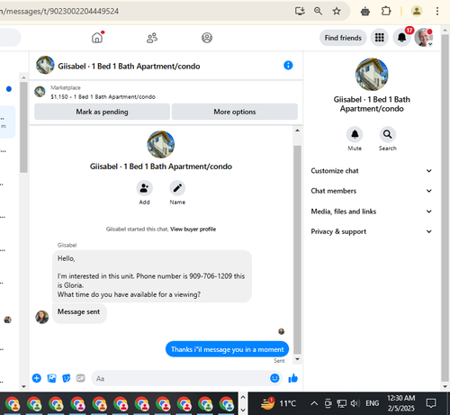Open the Facebook menu grid icon

[380, 38]
